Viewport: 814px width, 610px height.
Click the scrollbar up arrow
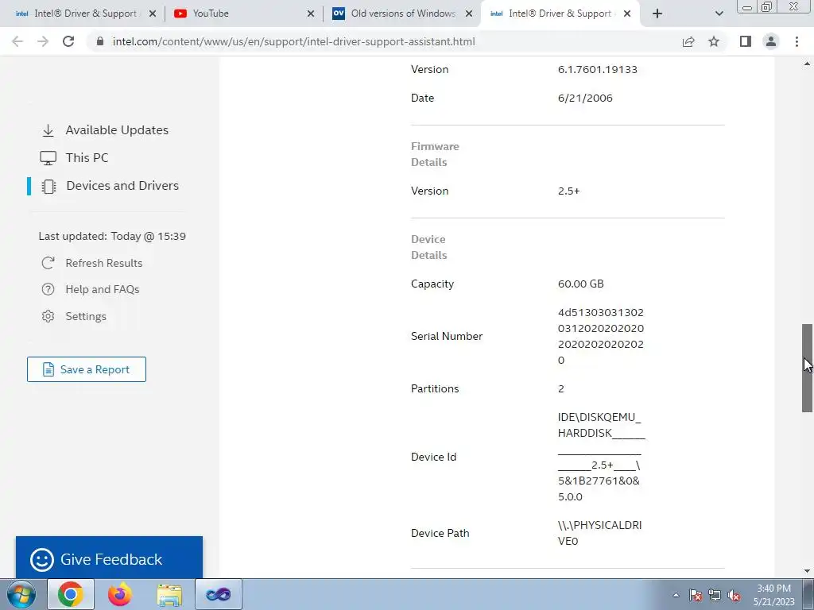click(x=807, y=64)
